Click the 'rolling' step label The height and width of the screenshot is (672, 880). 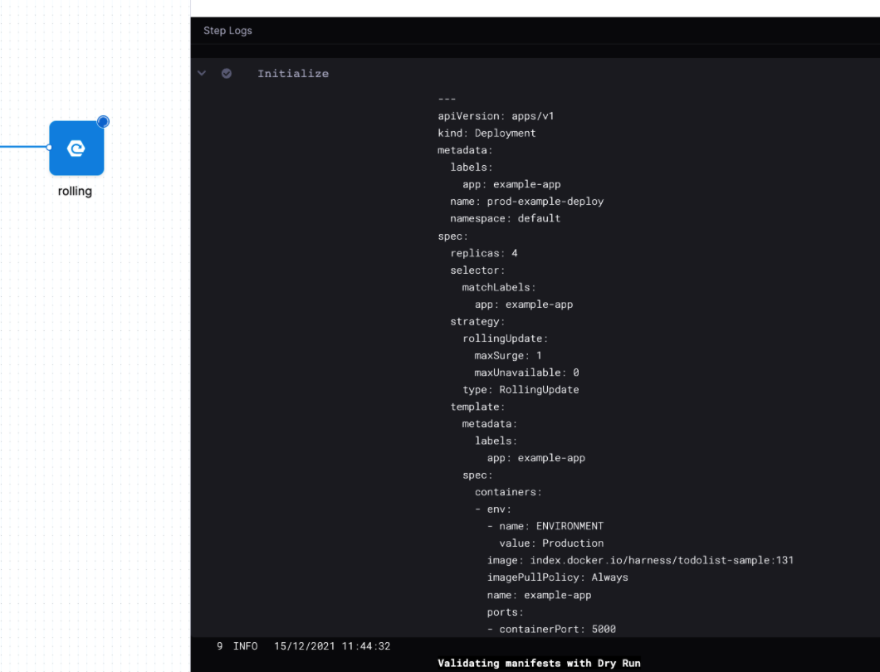75,192
